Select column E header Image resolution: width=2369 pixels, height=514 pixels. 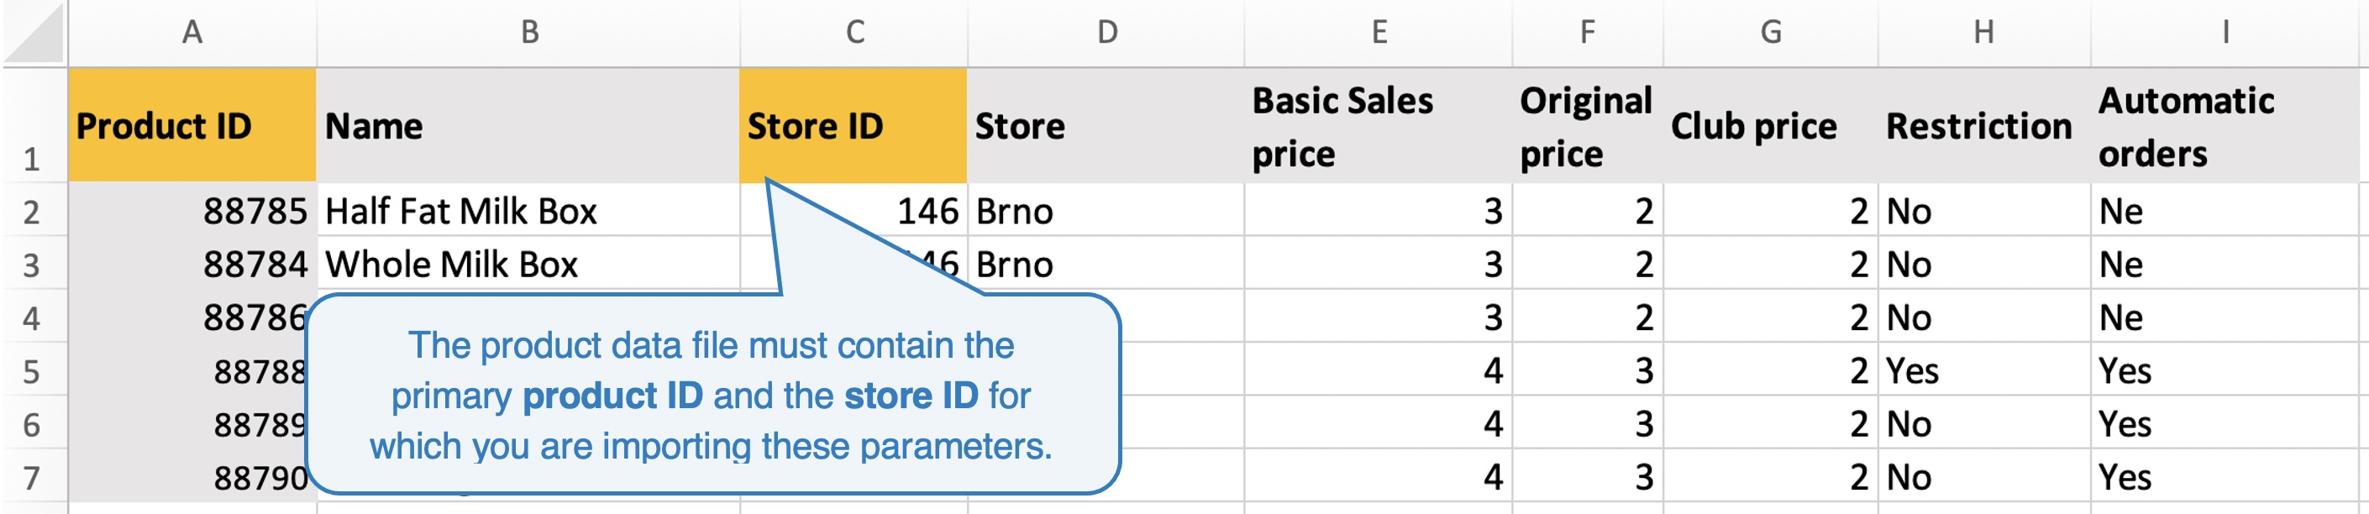[x=1378, y=32]
